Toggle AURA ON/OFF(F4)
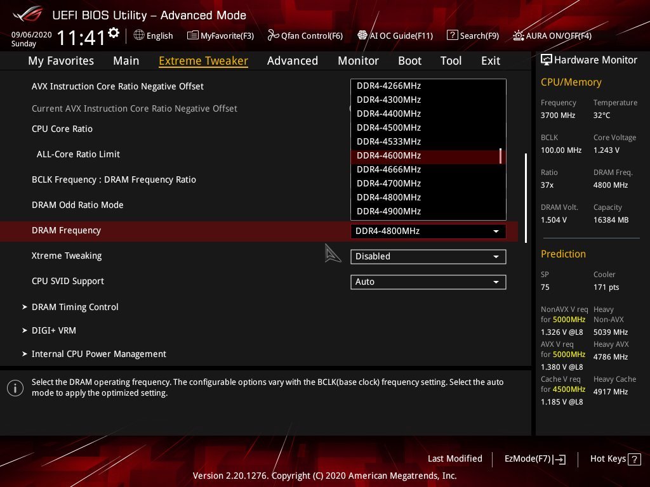The height and width of the screenshot is (487, 650). pyautogui.click(x=552, y=36)
